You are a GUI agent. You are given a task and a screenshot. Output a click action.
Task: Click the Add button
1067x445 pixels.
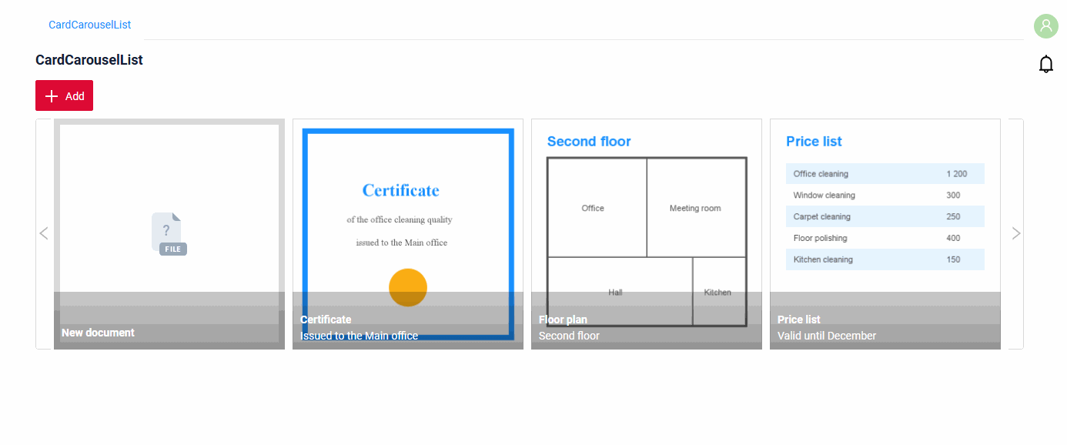(x=64, y=95)
